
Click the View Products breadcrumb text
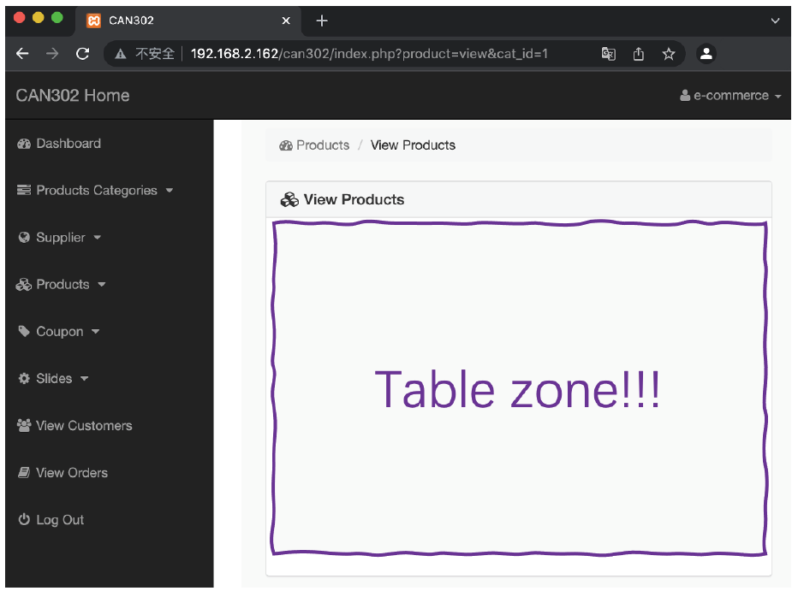click(413, 145)
